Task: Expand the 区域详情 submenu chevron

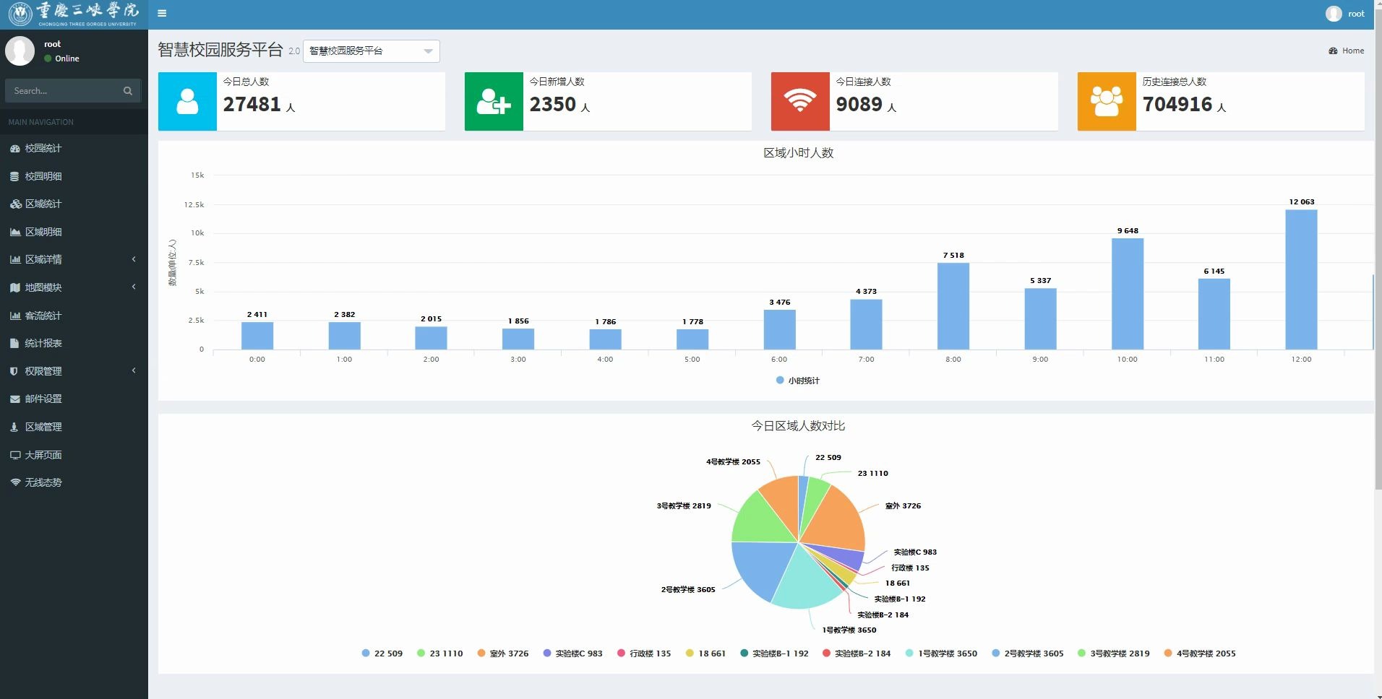Action: pyautogui.click(x=134, y=259)
